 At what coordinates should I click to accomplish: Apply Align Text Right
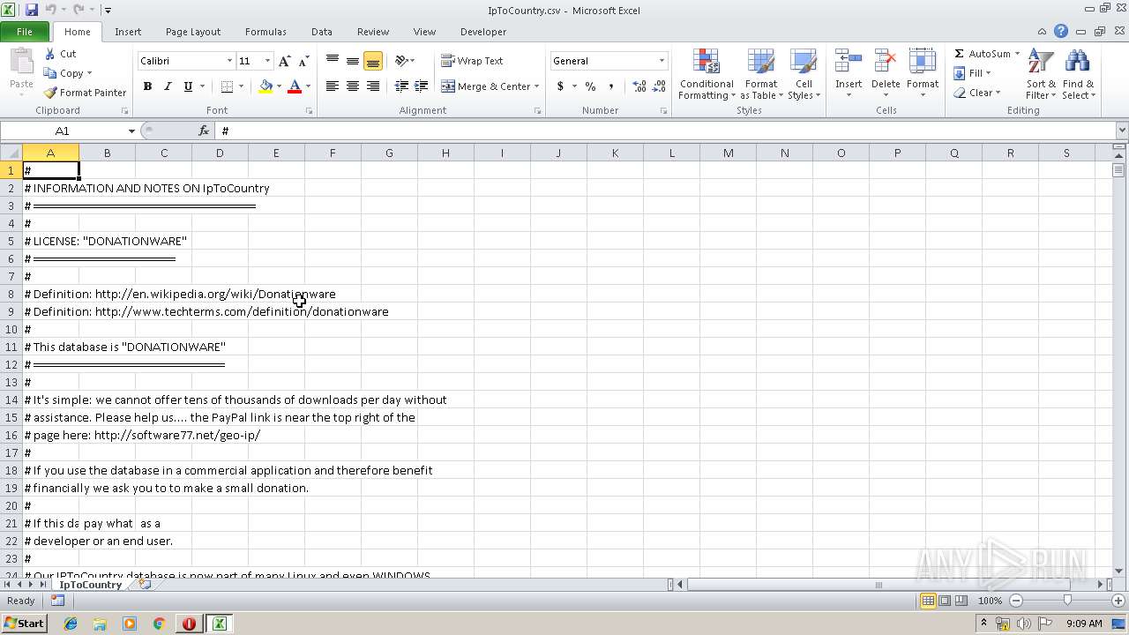coord(373,86)
